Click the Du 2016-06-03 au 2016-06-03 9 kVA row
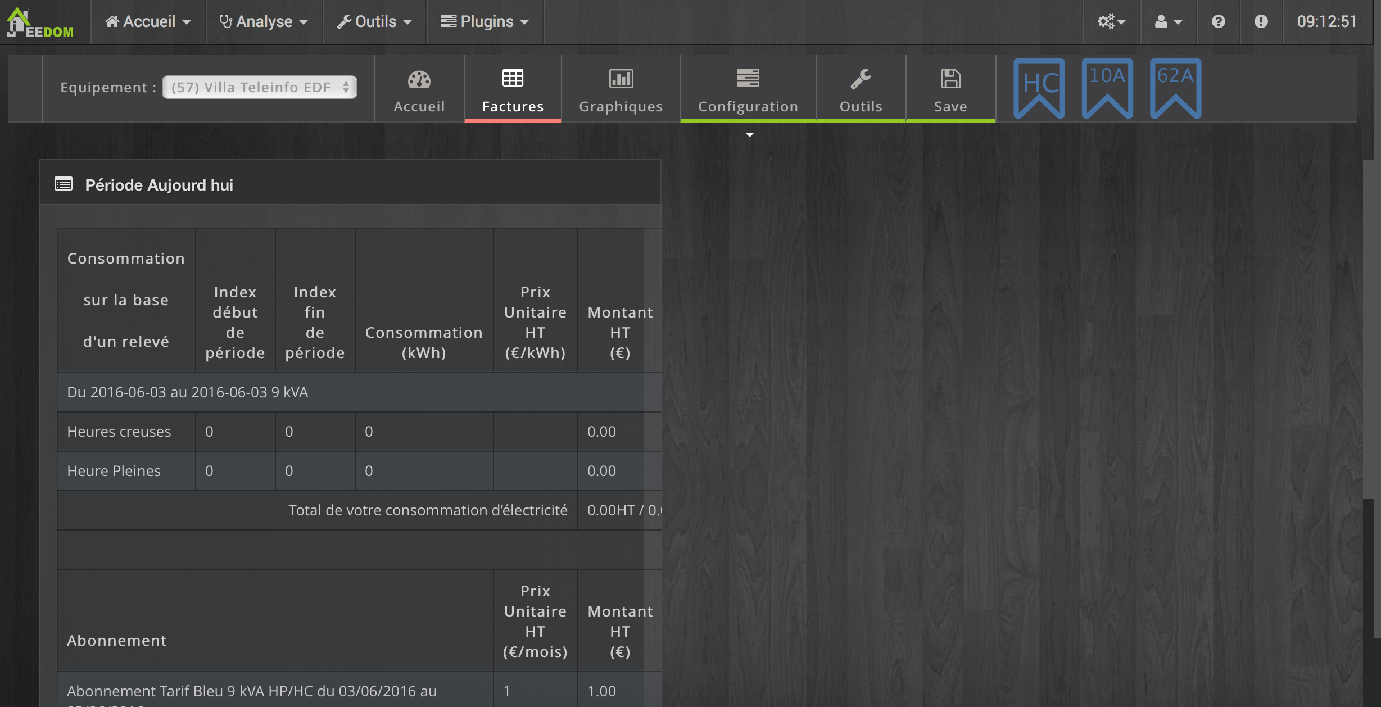Image resolution: width=1381 pixels, height=707 pixels. pyautogui.click(x=359, y=392)
